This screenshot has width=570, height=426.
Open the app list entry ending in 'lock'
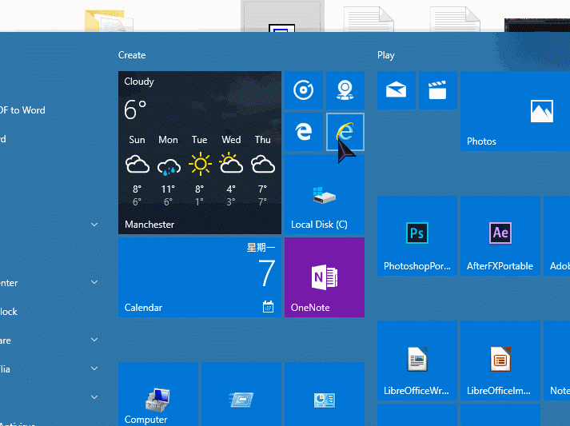(x=8, y=312)
